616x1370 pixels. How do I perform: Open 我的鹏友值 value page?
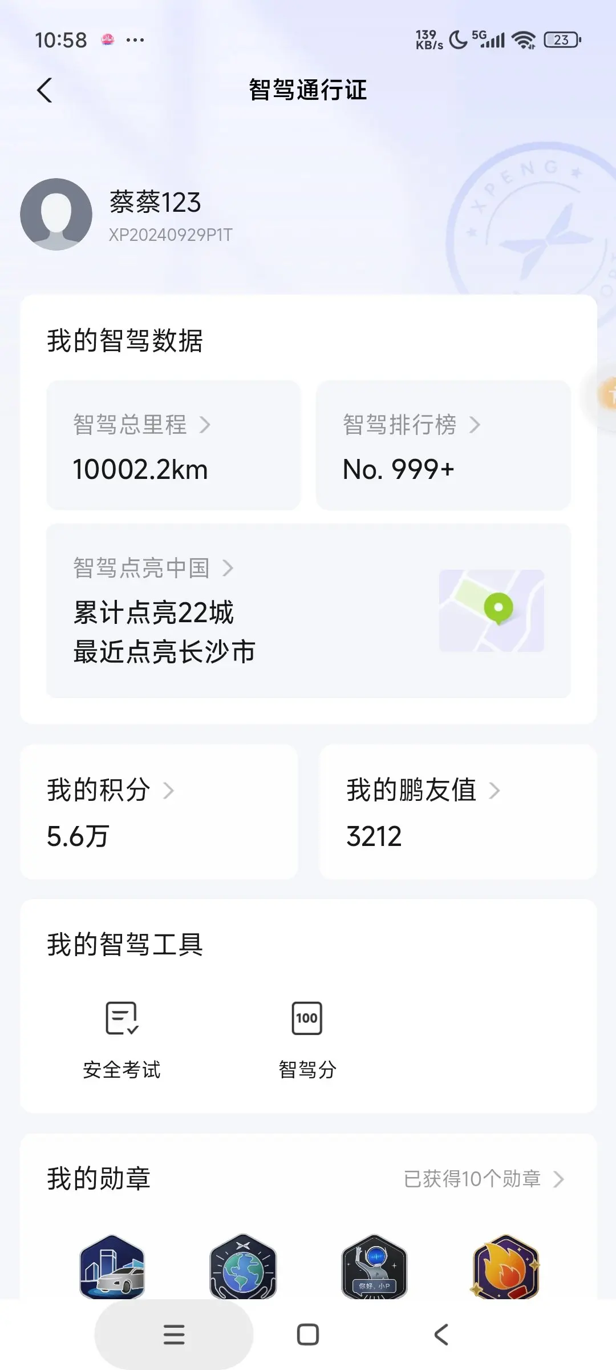pos(458,812)
